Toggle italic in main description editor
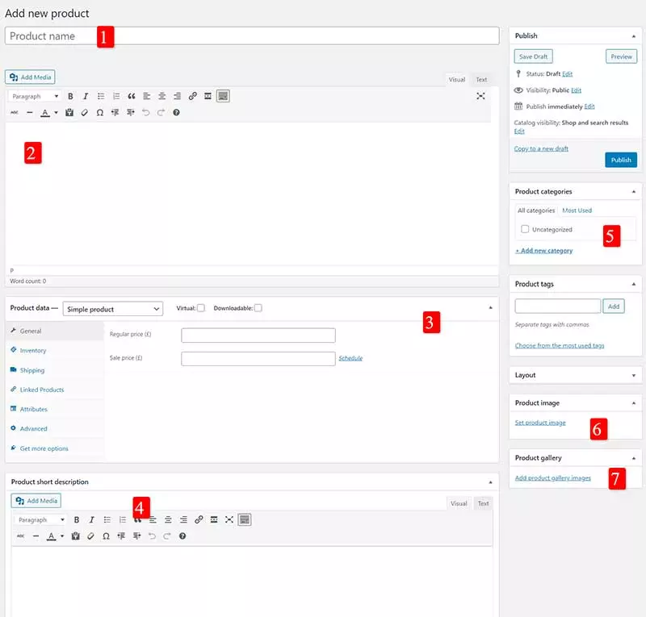Image resolution: width=646 pixels, height=617 pixels. (x=86, y=96)
